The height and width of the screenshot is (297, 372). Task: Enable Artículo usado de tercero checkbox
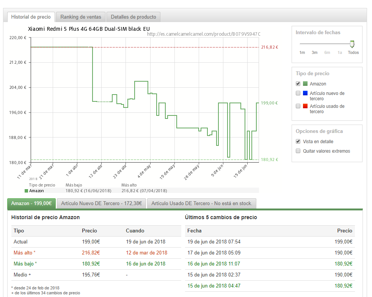coord(298,106)
